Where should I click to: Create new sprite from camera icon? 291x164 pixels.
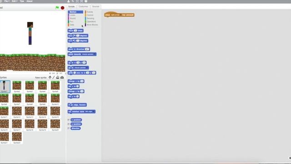62,77
